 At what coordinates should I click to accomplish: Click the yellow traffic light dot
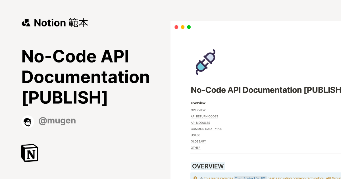182,27
